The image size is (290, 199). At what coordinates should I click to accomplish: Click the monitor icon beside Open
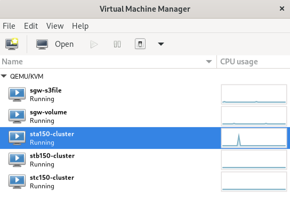click(x=42, y=44)
